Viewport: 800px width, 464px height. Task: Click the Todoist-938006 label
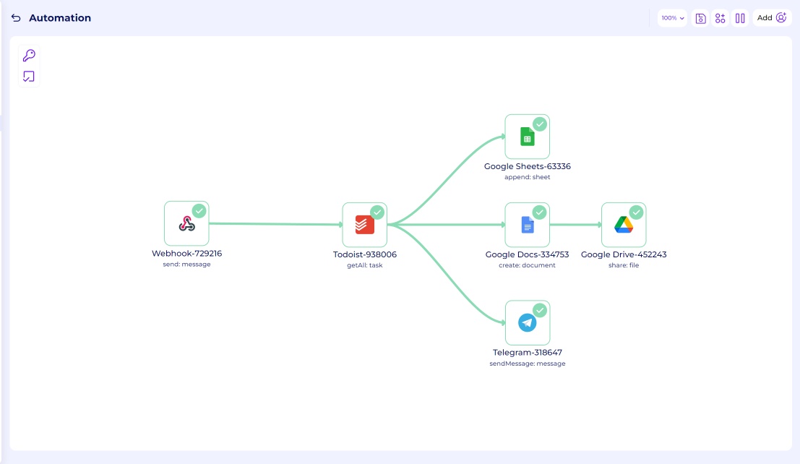point(365,254)
